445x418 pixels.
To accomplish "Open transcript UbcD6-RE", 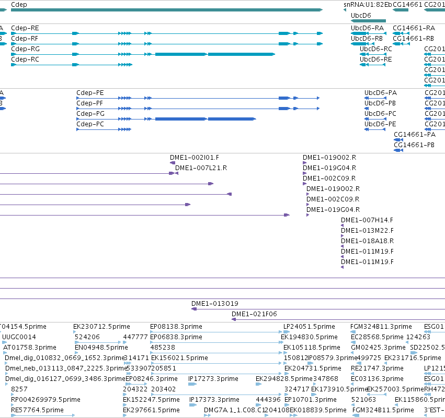I will (376, 59).
